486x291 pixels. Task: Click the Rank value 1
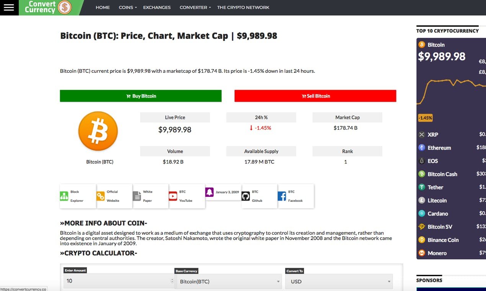point(346,162)
